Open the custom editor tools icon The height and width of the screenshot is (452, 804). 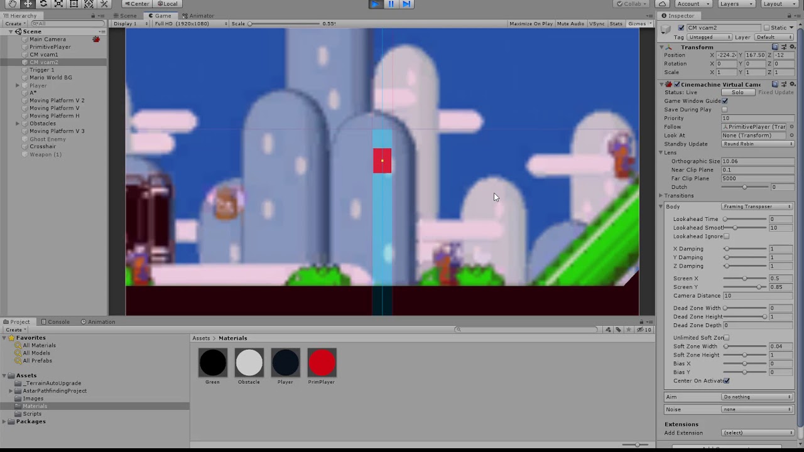tap(104, 4)
